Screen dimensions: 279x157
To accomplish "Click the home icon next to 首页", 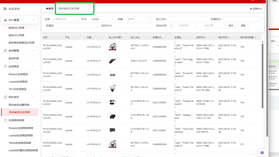I will tap(47, 8).
